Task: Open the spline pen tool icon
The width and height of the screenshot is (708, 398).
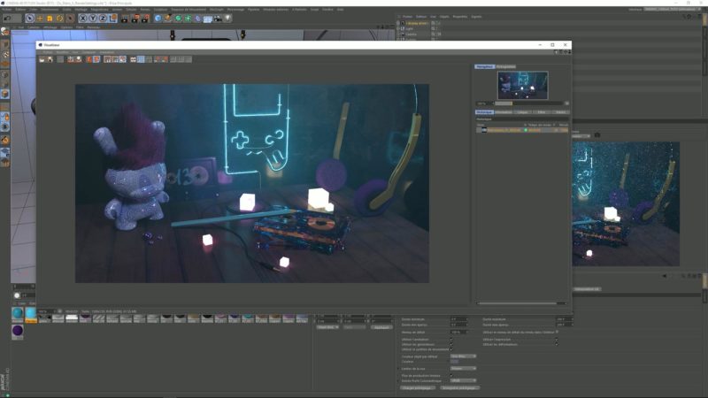Action: (168, 19)
